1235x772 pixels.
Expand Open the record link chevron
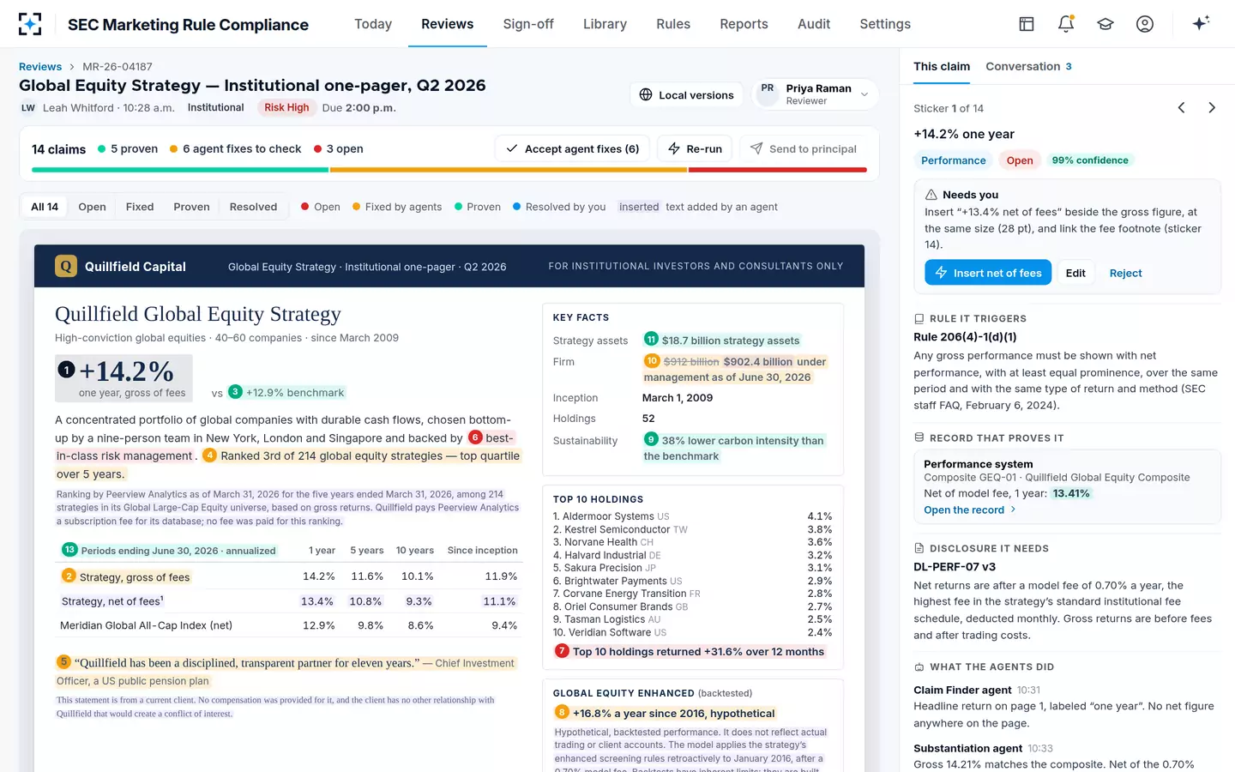click(x=1014, y=510)
